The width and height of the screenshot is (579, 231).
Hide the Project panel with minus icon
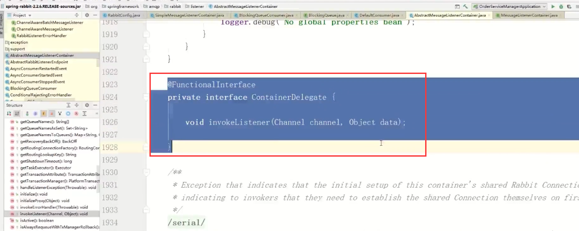(95, 15)
